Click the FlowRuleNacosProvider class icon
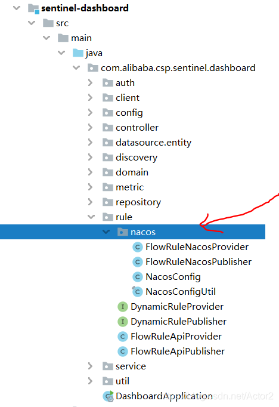Screen dimensions: 279x407 138,247
